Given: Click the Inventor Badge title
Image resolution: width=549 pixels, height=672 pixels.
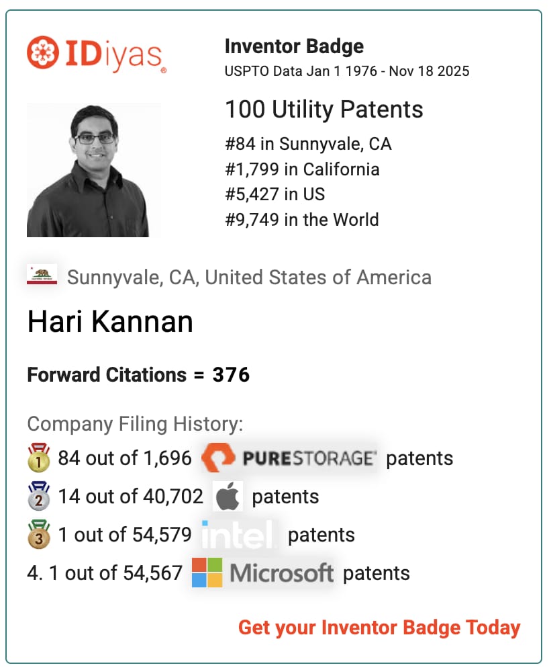Looking at the screenshot, I should (294, 46).
